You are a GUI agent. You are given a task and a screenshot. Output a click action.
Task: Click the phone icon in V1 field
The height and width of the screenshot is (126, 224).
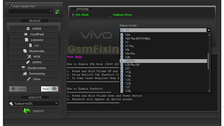122,30
